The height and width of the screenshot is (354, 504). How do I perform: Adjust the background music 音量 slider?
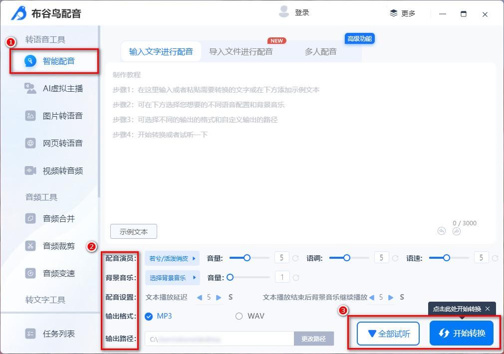point(230,277)
